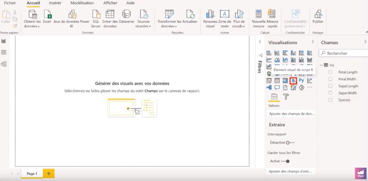
Task: Add a decomposition tree visual
Action: coord(269,87)
